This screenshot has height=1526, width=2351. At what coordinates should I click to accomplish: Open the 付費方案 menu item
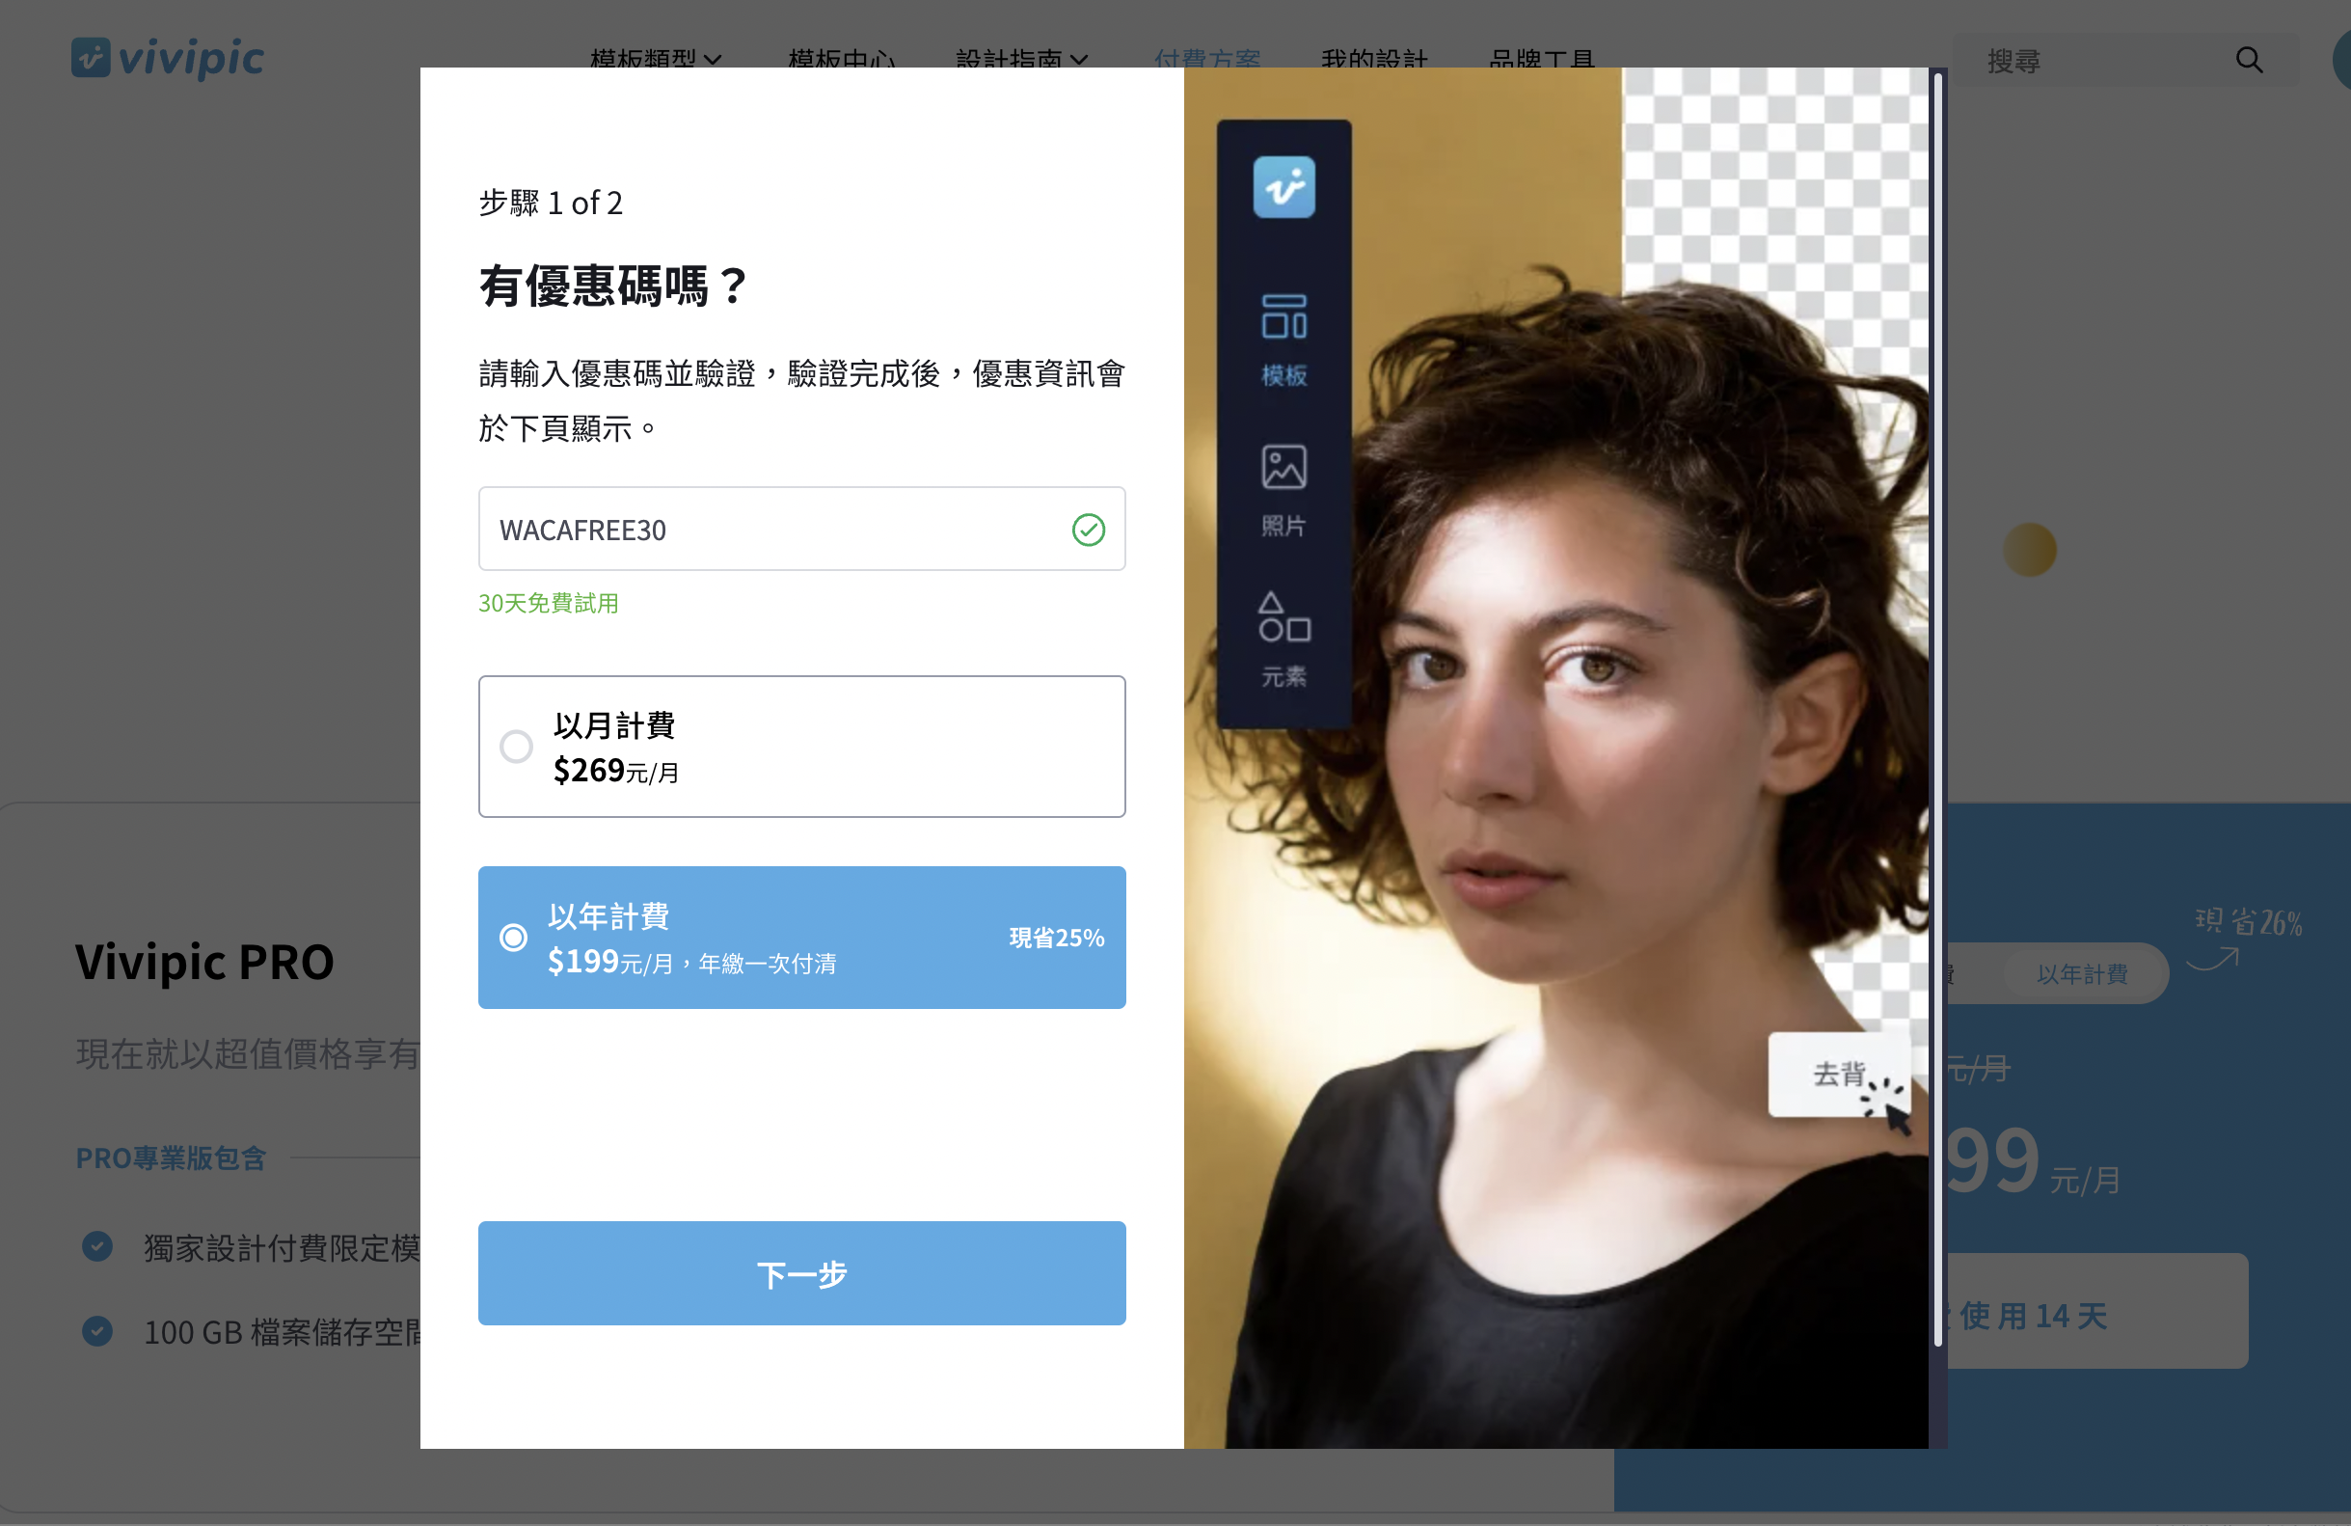tap(1207, 59)
